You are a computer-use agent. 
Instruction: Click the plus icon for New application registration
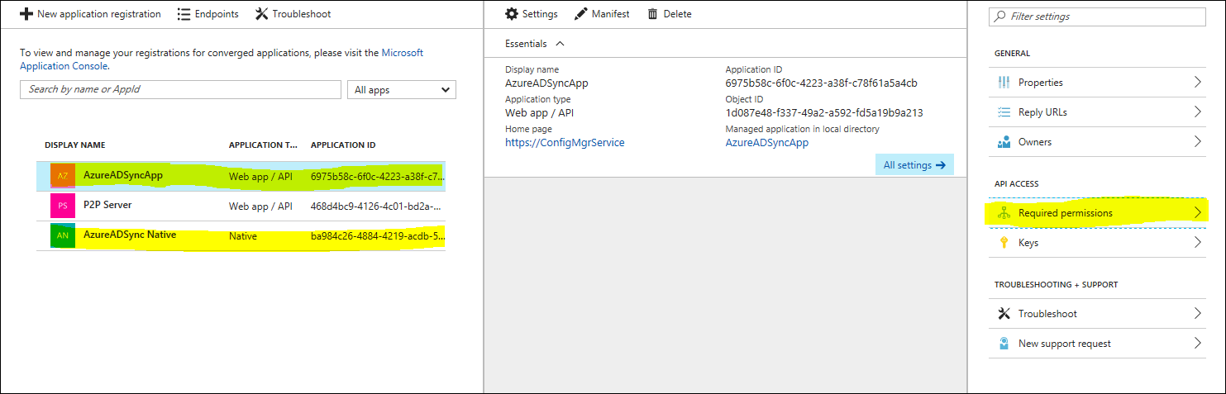click(x=26, y=14)
